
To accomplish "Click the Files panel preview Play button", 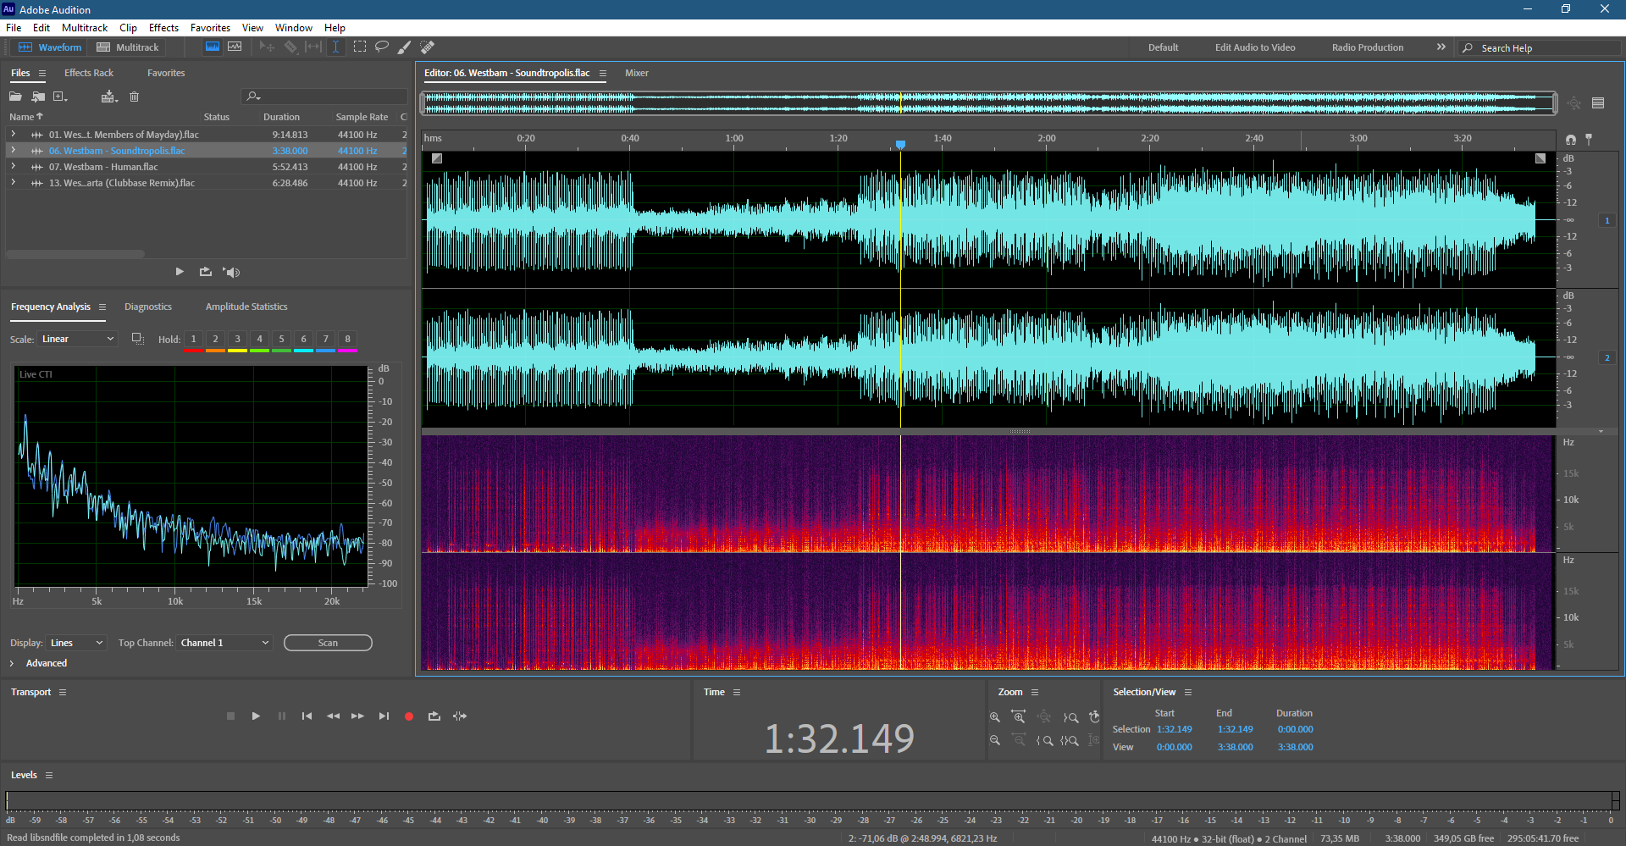I will pyautogui.click(x=180, y=272).
